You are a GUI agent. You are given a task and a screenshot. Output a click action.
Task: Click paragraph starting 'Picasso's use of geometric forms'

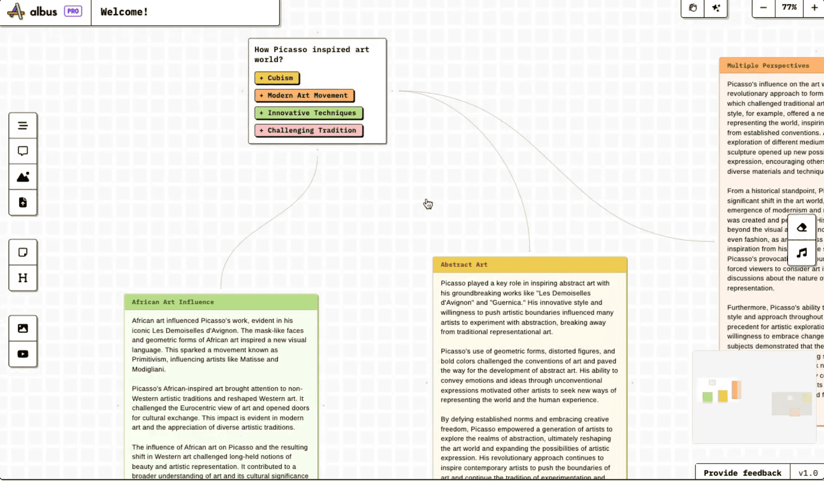click(x=529, y=376)
